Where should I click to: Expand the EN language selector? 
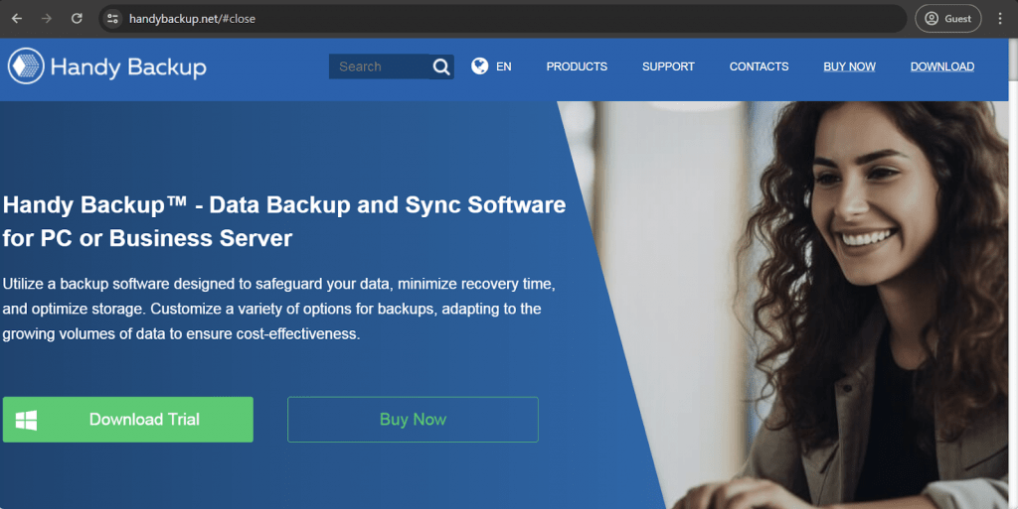click(x=504, y=66)
